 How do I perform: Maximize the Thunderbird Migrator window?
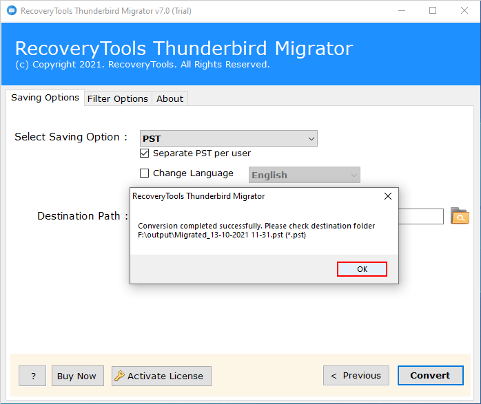pyautogui.click(x=433, y=11)
